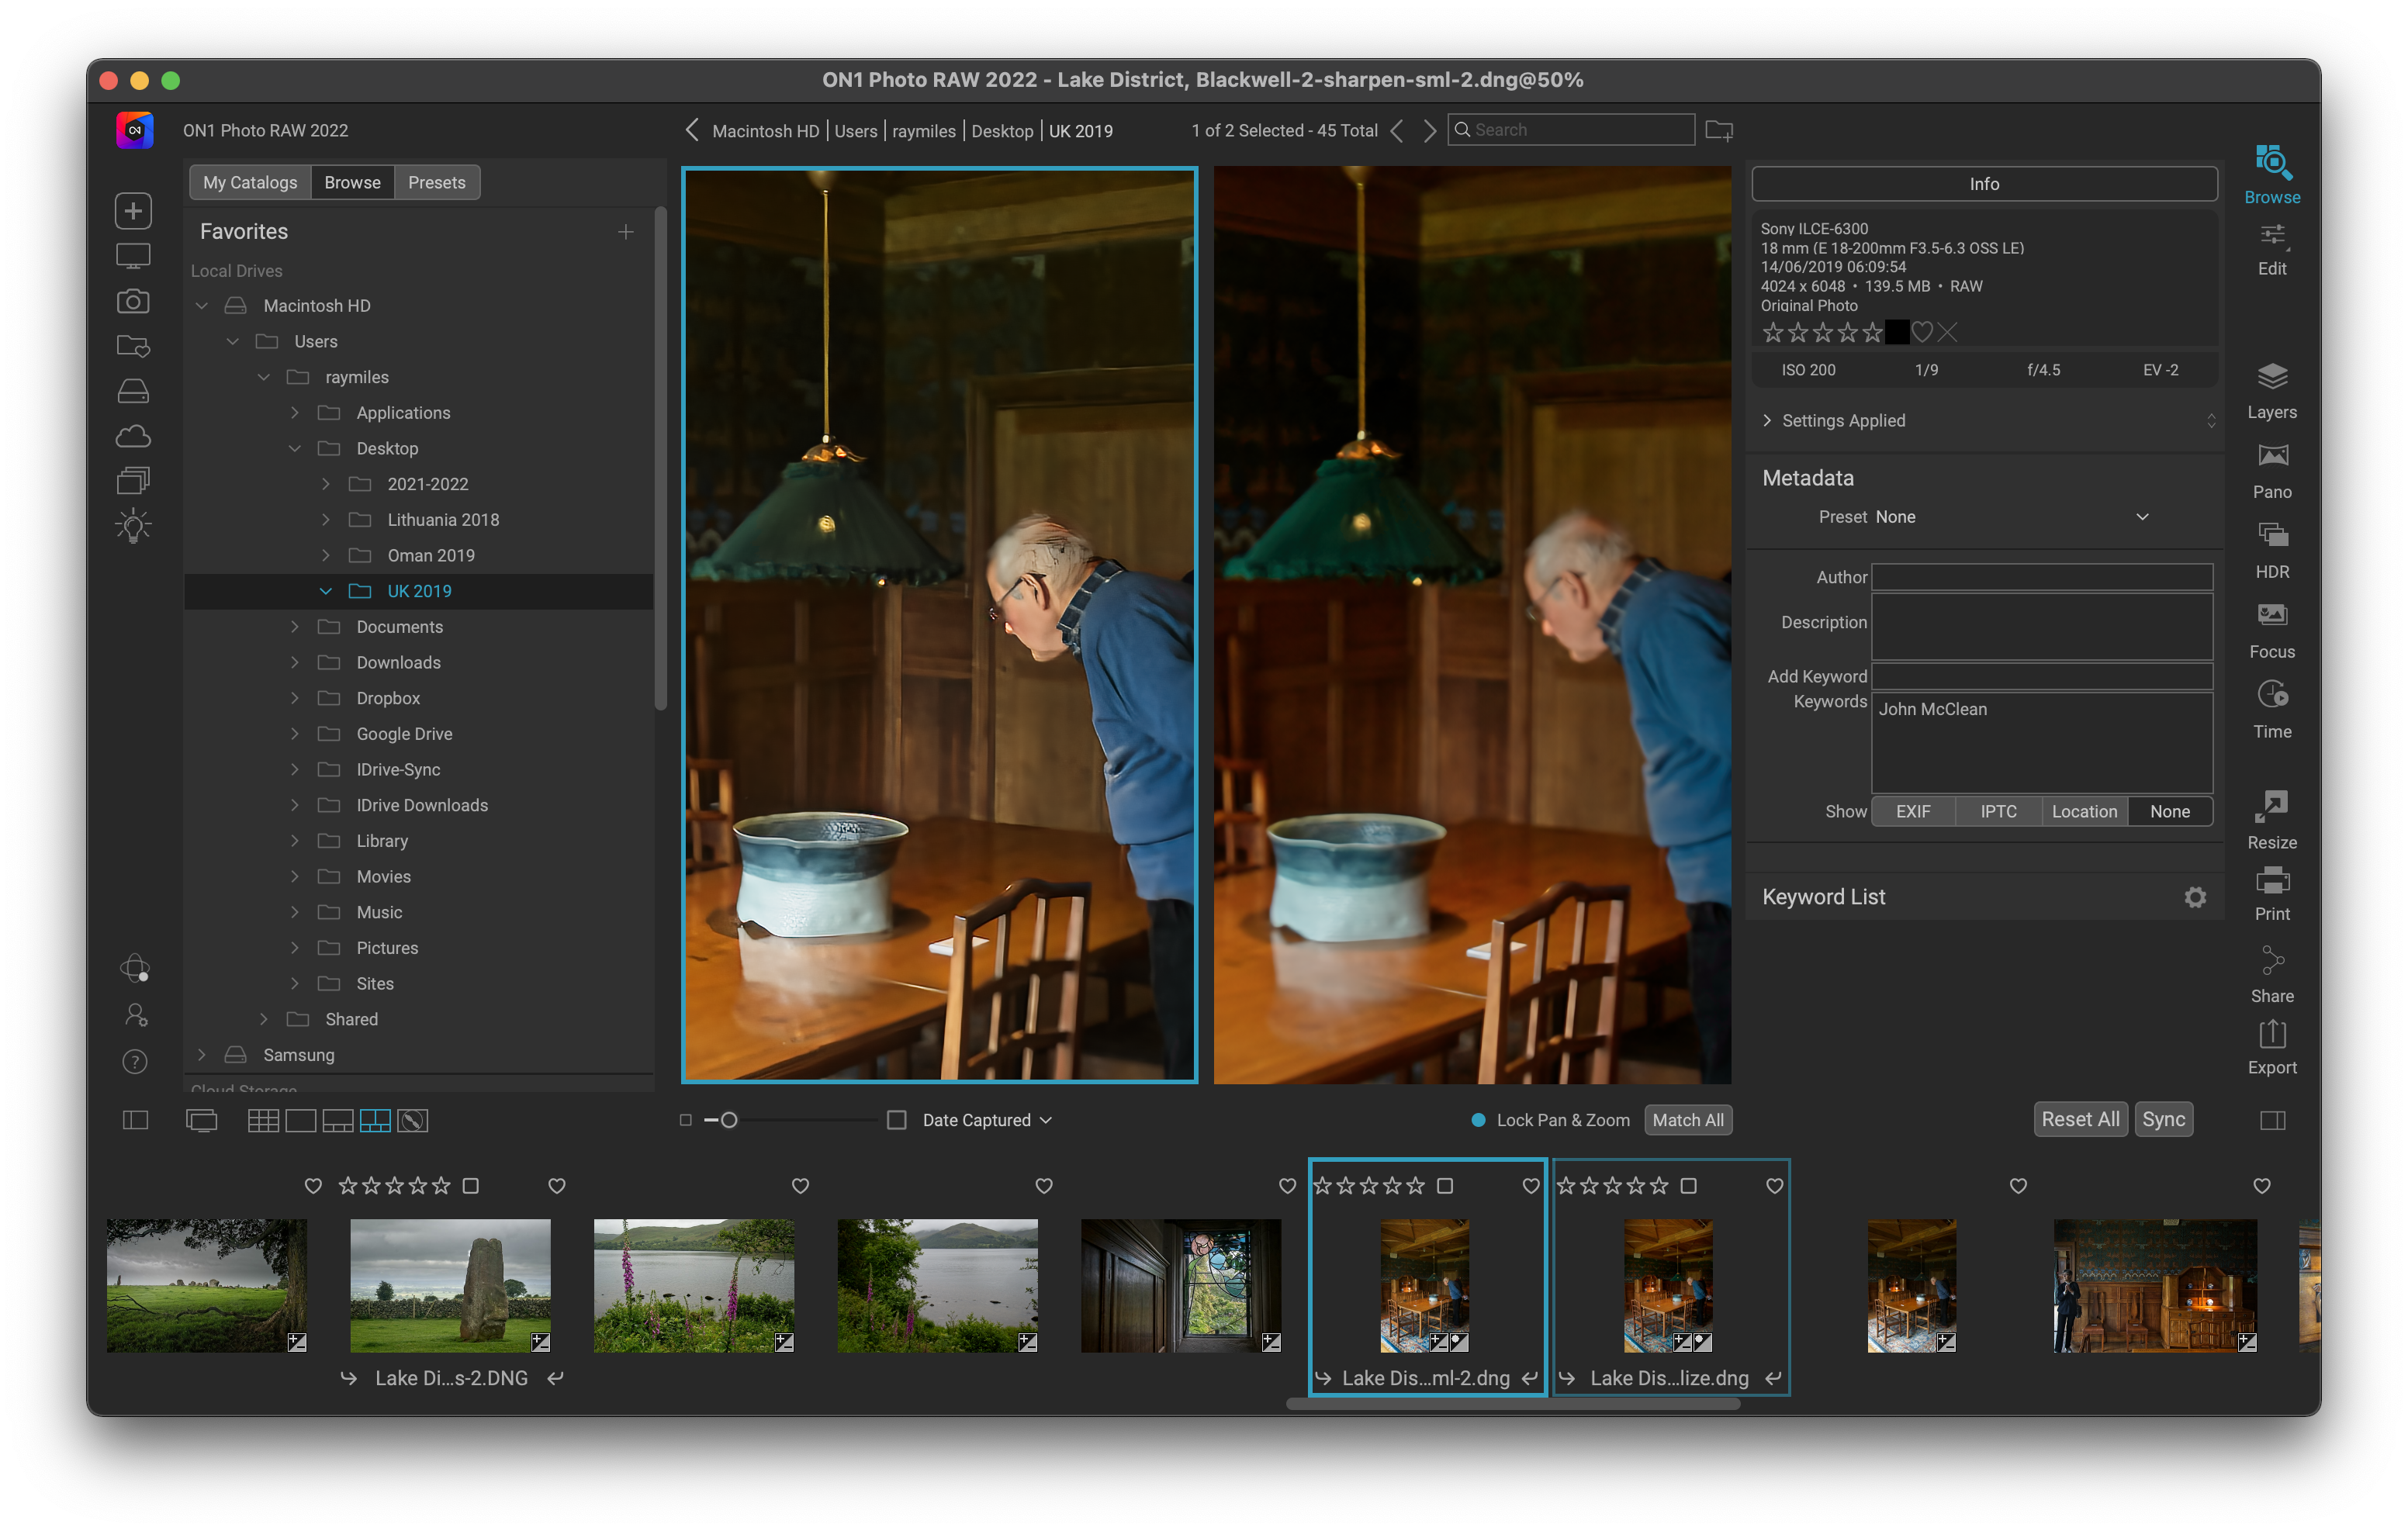The image size is (2408, 1531).
Task: Check the box beside Date Captured
Action: pyautogui.click(x=896, y=1120)
